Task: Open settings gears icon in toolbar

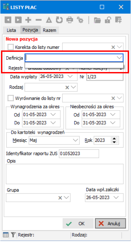Action: point(80,20)
